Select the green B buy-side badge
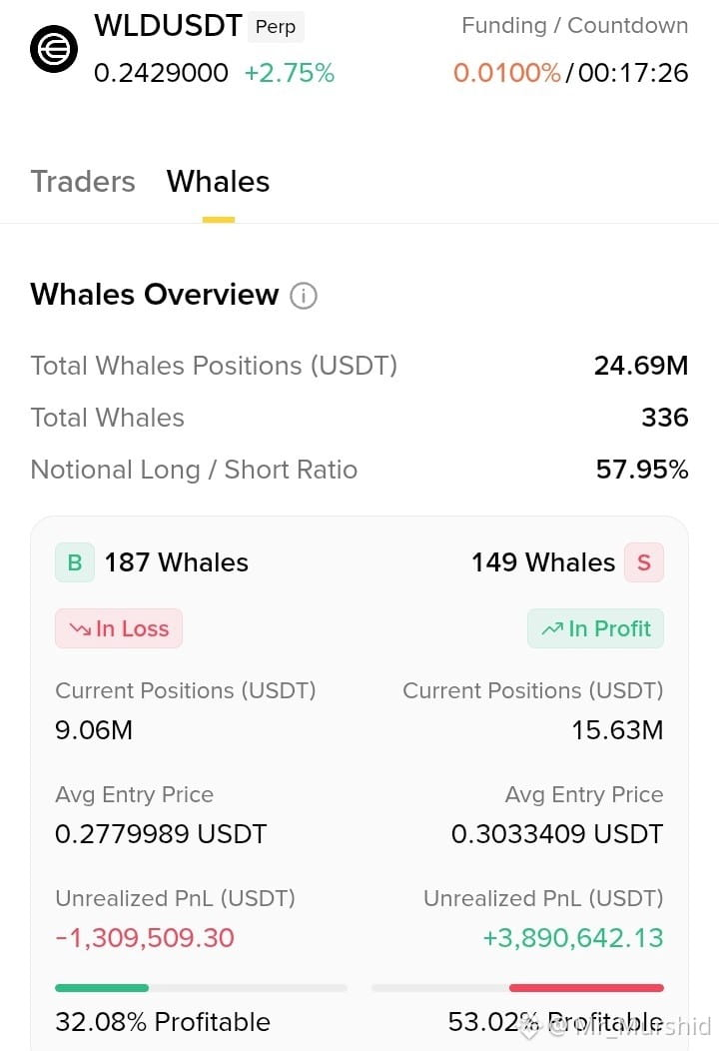This screenshot has width=719, height=1051. click(74, 562)
